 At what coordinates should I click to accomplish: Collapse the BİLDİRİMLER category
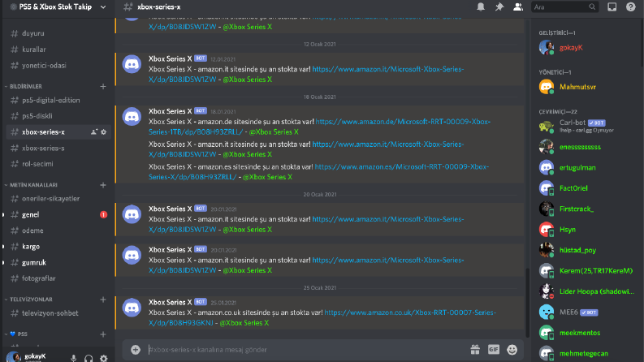pos(24,86)
